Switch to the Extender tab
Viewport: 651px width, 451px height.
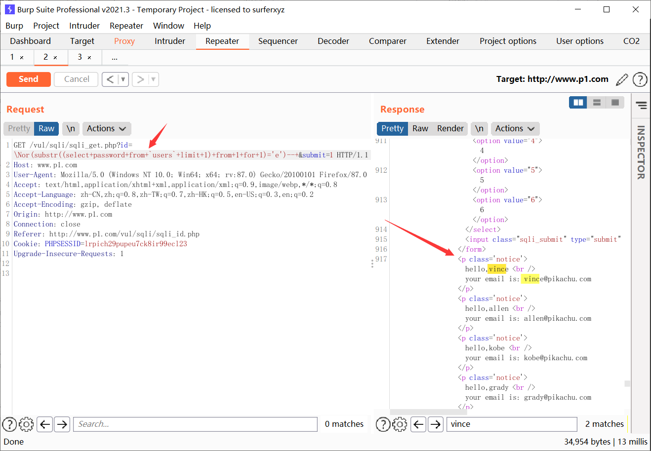tap(443, 41)
